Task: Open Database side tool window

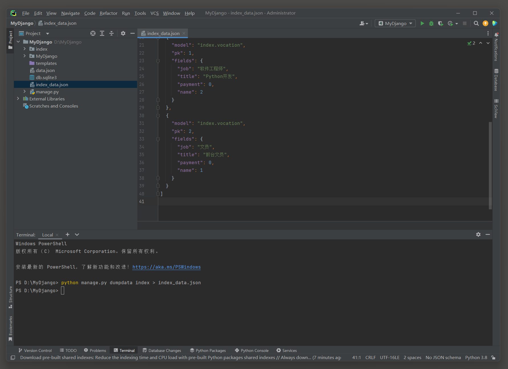Action: pos(496,80)
